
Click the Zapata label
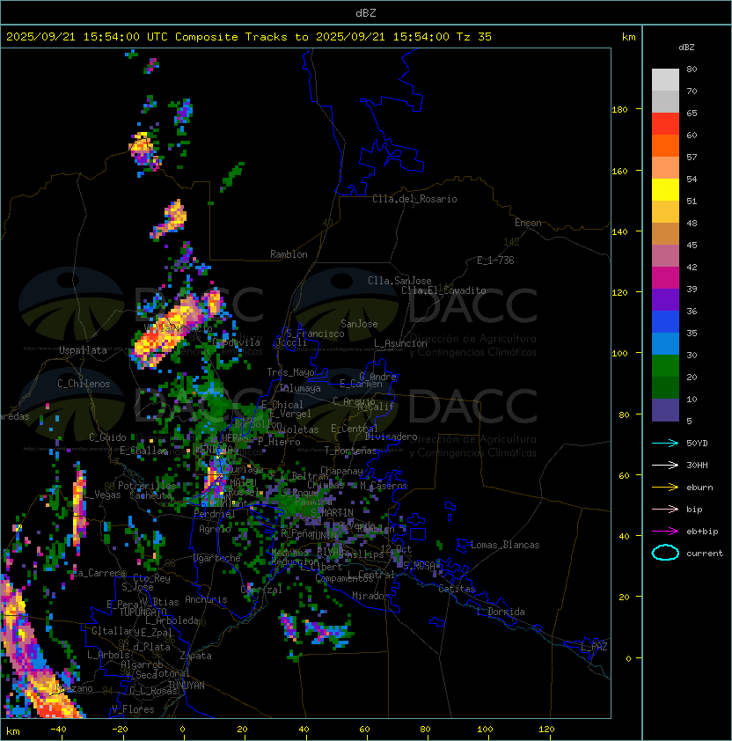tap(195, 656)
